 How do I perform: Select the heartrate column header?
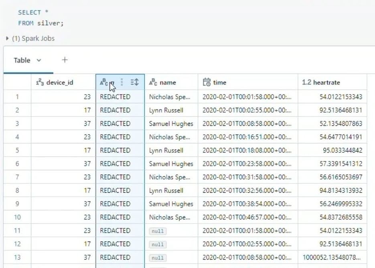332,83
